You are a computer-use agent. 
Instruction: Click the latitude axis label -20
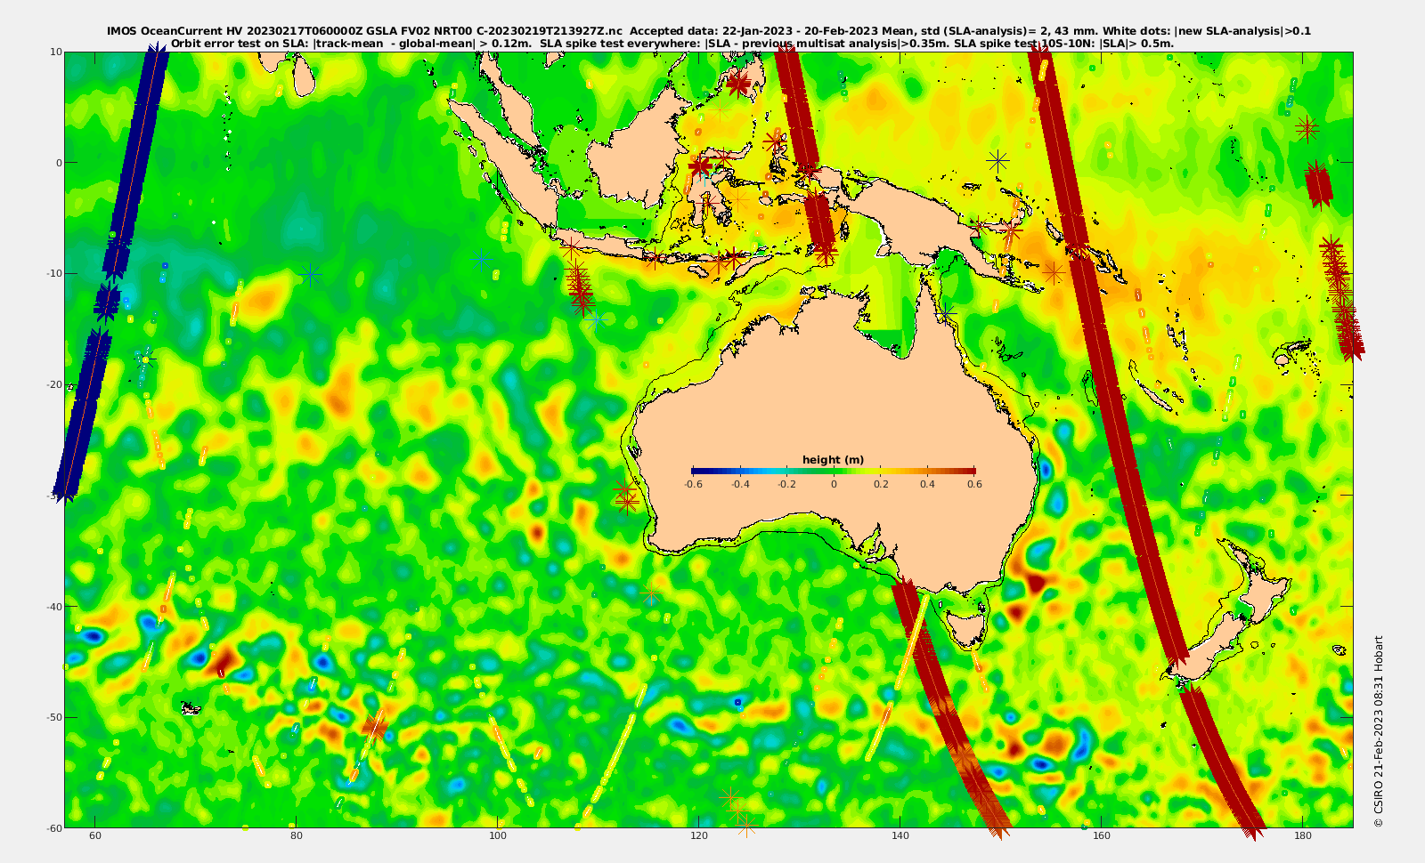(53, 384)
